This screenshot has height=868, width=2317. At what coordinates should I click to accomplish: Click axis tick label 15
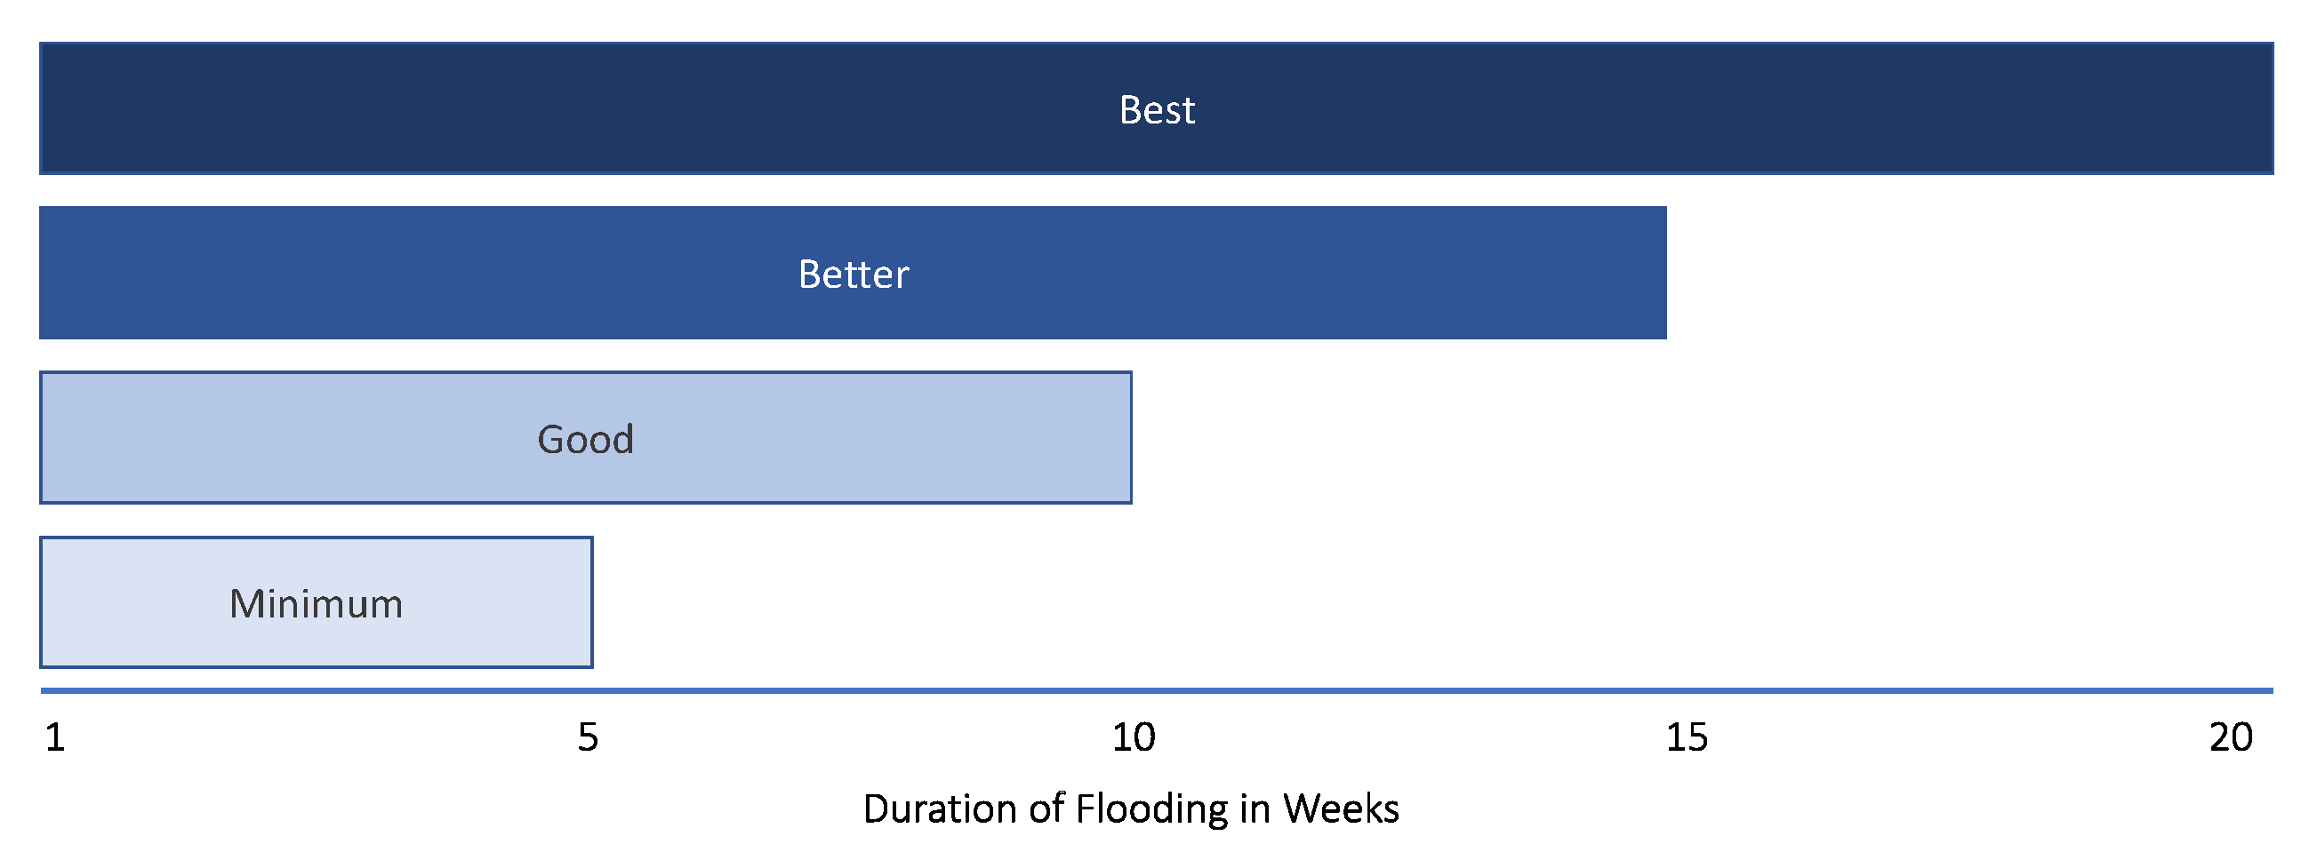pyautogui.click(x=1687, y=737)
